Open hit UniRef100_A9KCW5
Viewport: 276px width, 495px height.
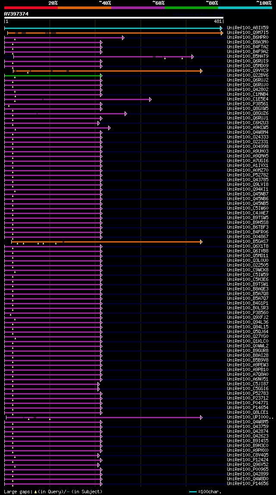click(248, 128)
